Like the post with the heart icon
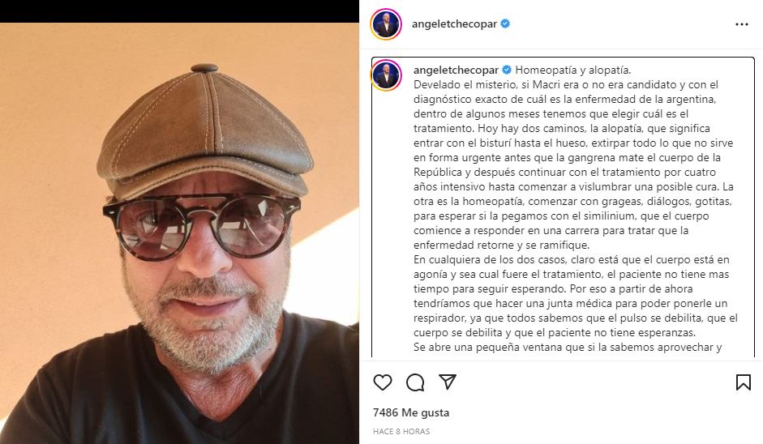The height and width of the screenshot is (444, 763). point(383,382)
